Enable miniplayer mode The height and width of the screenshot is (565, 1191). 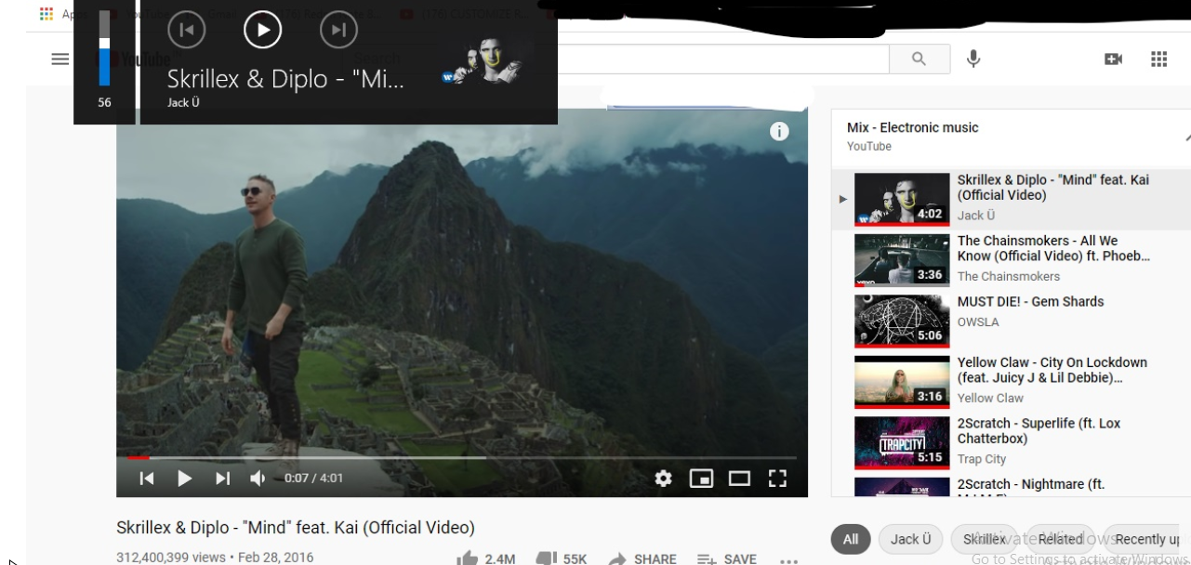[x=701, y=479]
